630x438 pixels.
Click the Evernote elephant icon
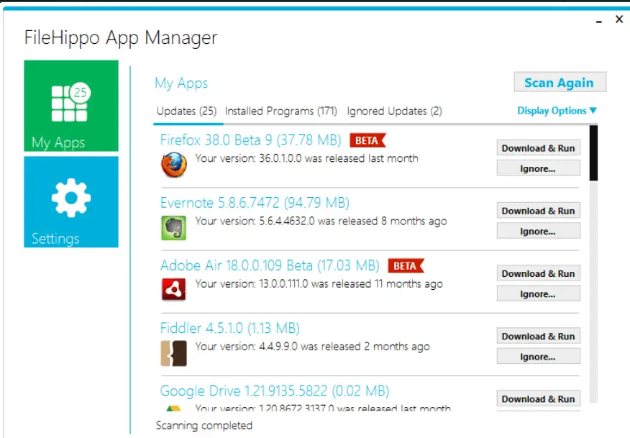tap(173, 227)
